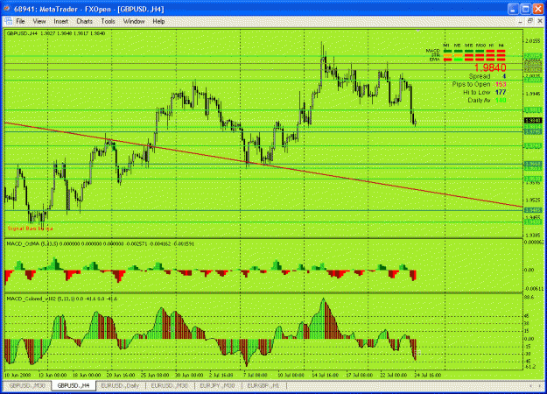The image size is (547, 394).
Task: Open the View menu
Action: click(39, 21)
